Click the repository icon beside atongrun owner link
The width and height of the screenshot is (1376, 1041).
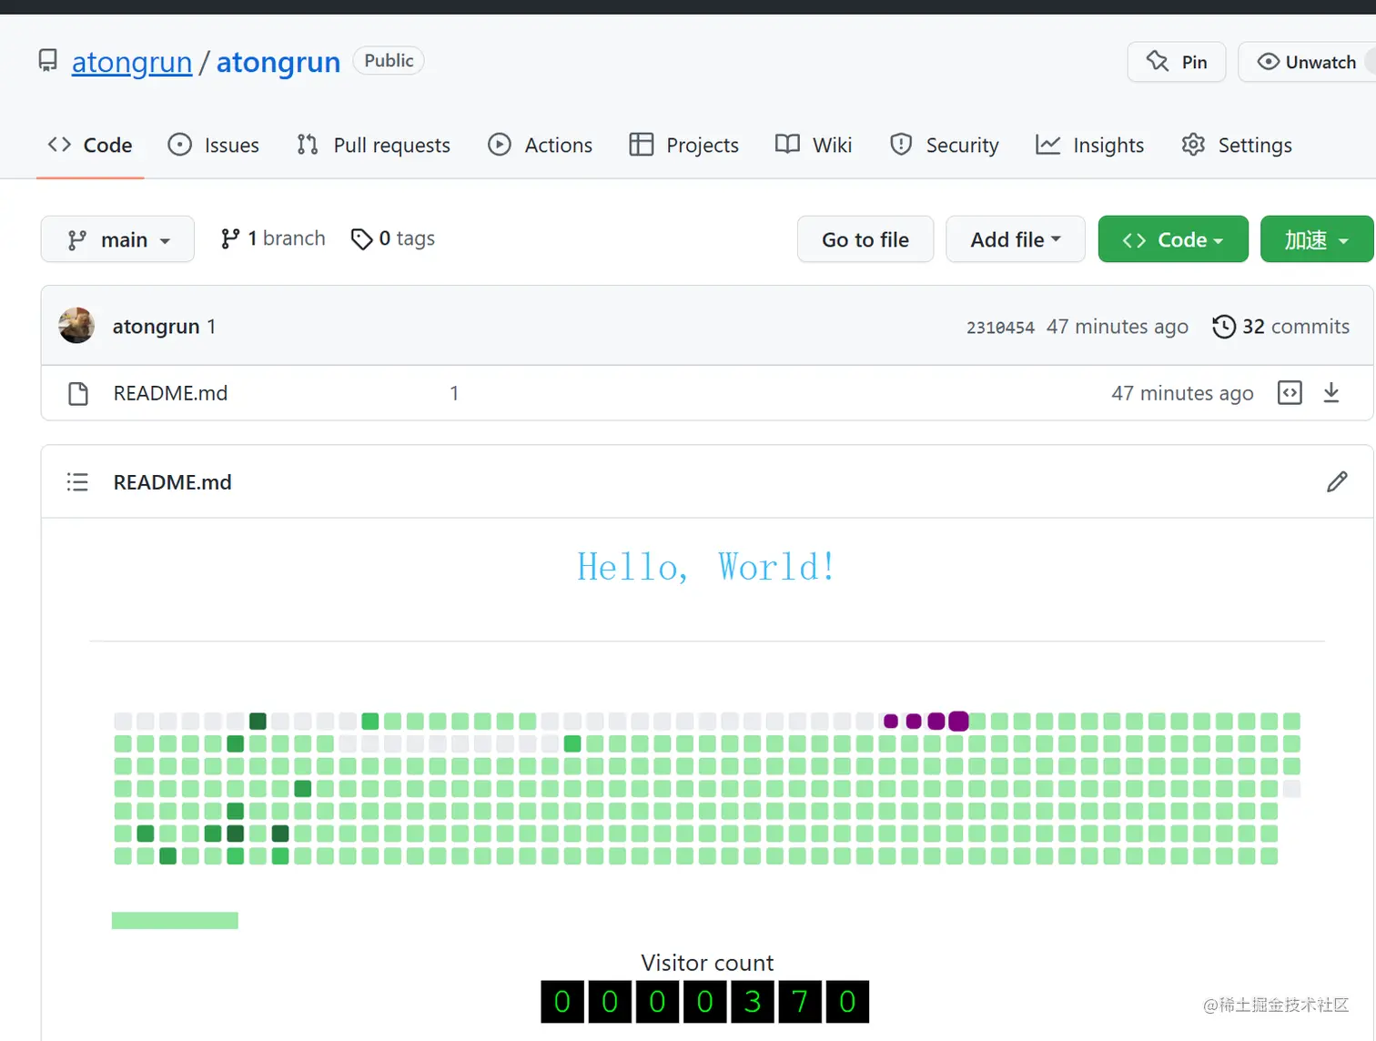click(x=47, y=61)
